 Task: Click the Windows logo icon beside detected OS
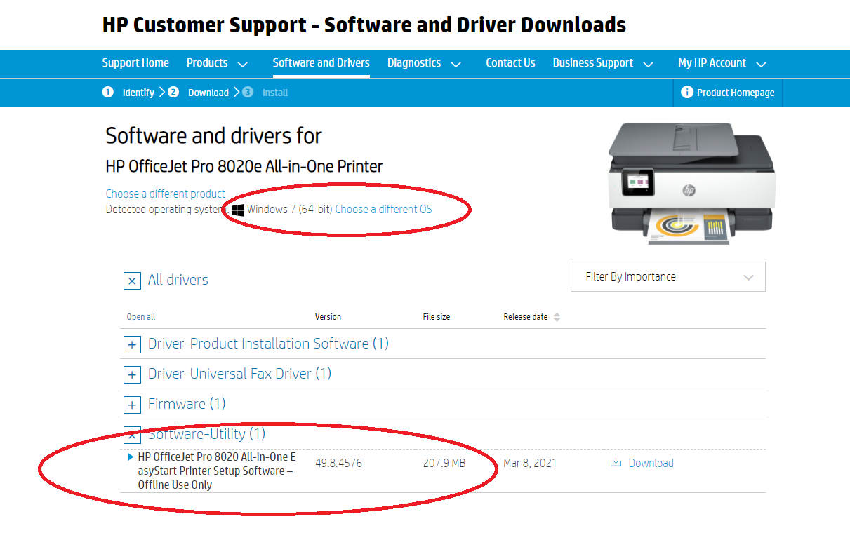click(238, 209)
